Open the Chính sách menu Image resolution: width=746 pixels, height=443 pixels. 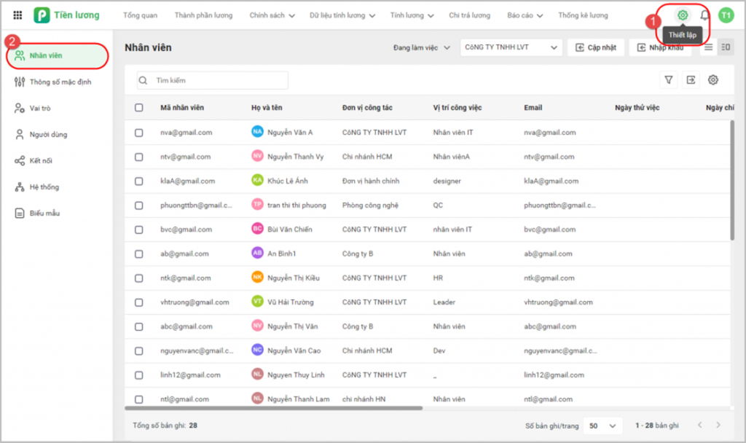pos(272,15)
